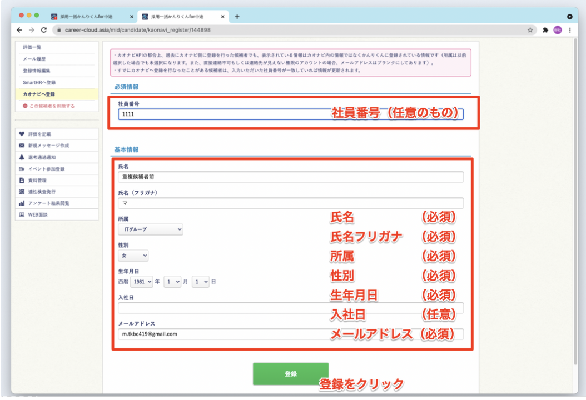586x400 pixels.
Task: Click the この候補者を削除する link
Action: tap(51, 106)
